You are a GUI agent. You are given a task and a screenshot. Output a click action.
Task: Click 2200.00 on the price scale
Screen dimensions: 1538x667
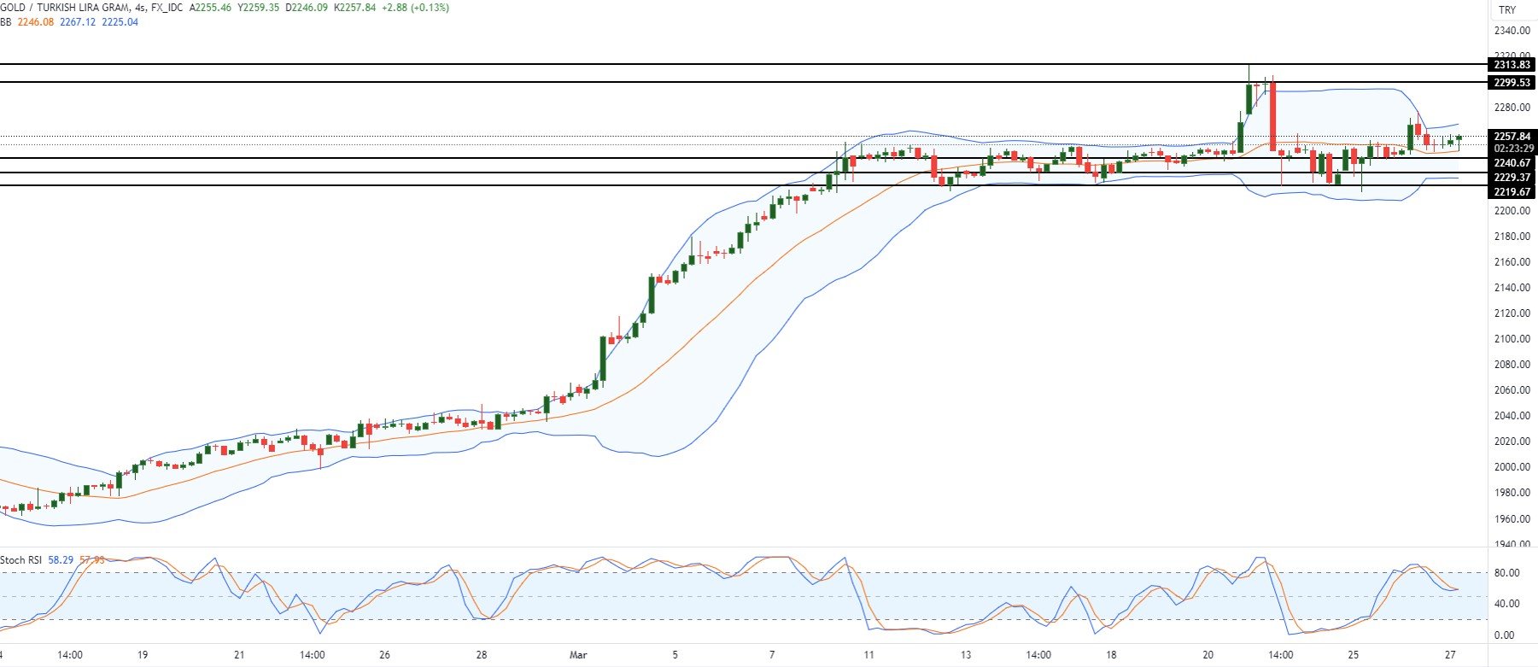(x=1512, y=211)
